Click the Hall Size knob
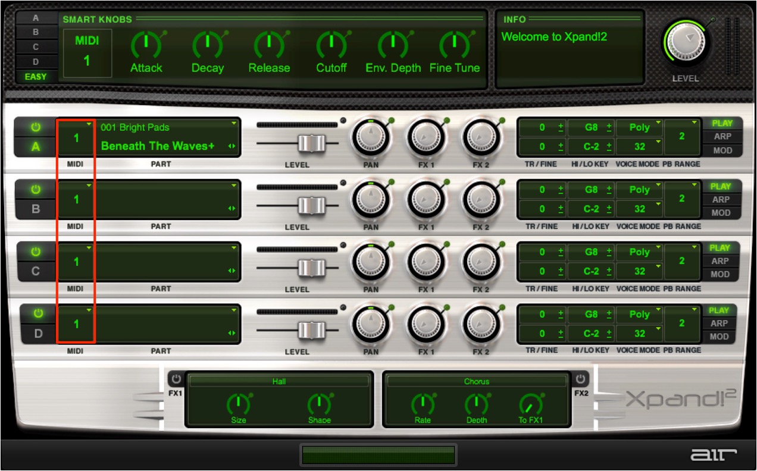Image resolution: width=757 pixels, height=471 pixels. pos(238,404)
